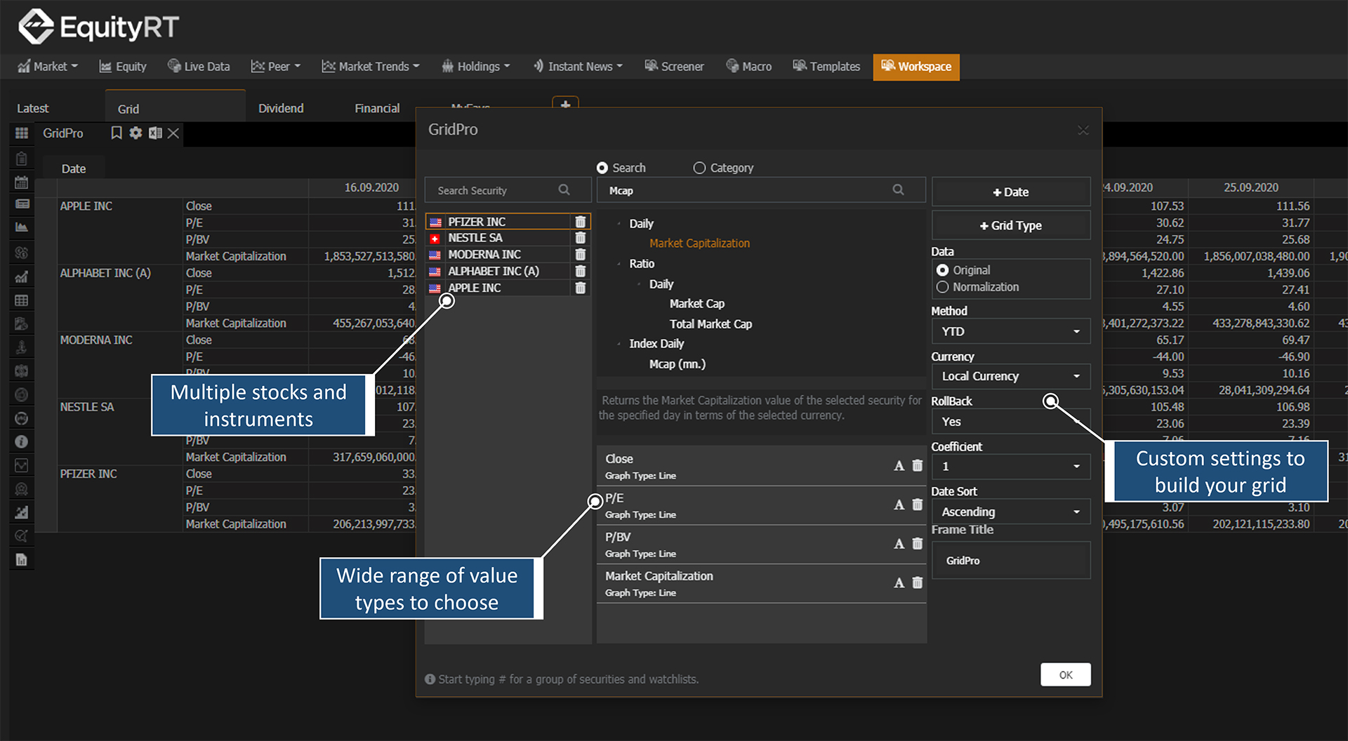Bookmark the GridPro frame

coord(117,133)
